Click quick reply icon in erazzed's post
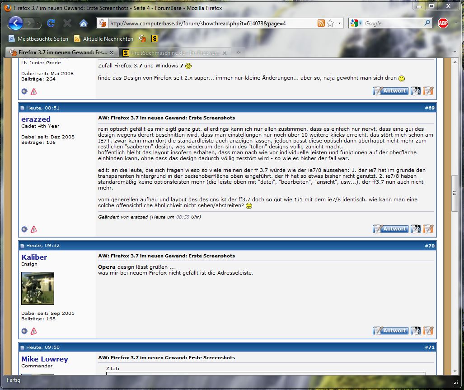 [428, 229]
